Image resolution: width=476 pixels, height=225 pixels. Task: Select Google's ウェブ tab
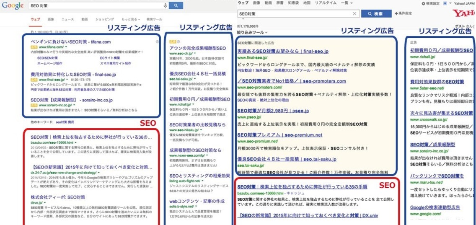coord(35,19)
